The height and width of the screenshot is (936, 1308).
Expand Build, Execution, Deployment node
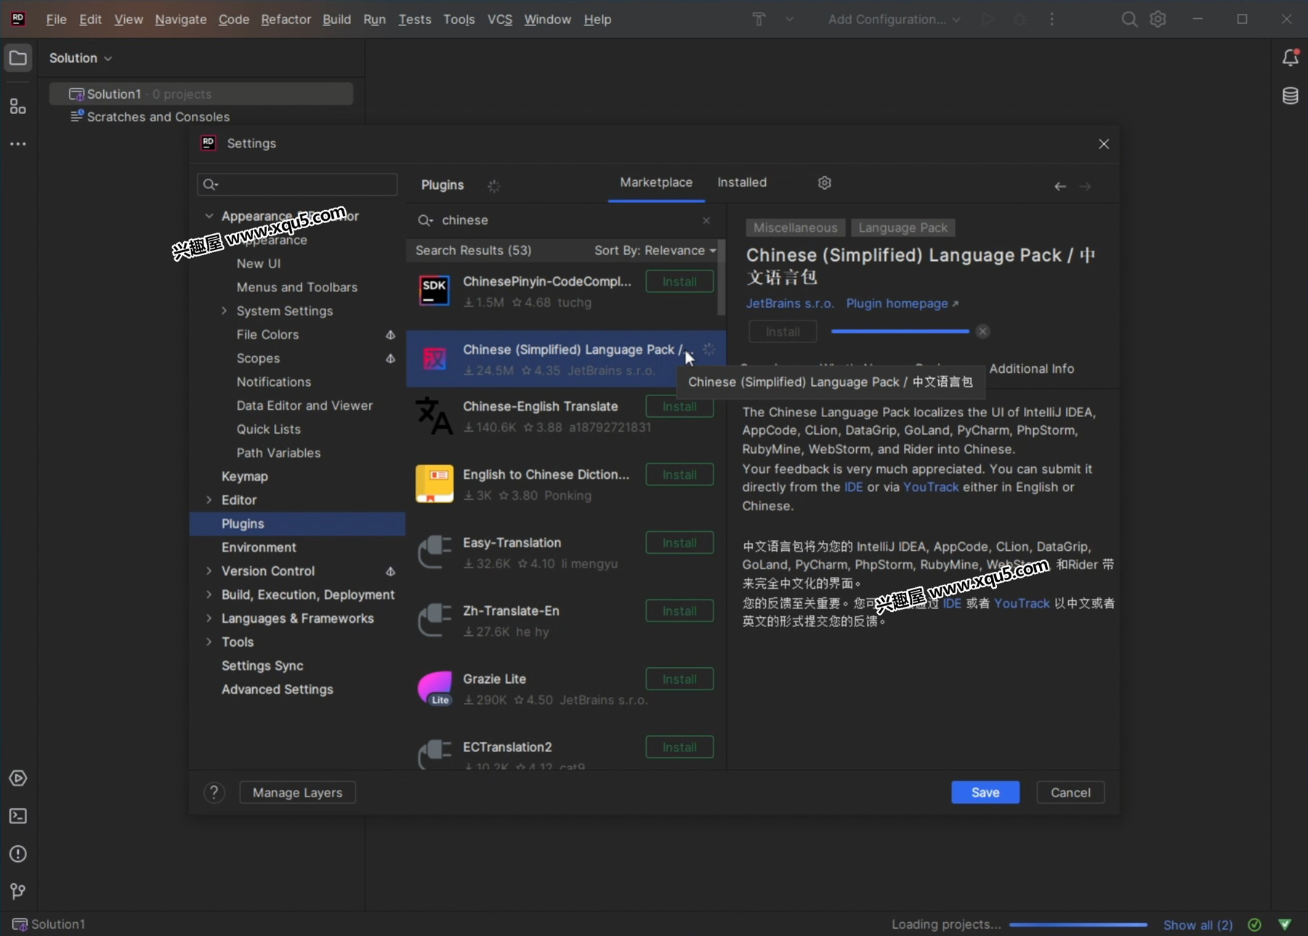point(209,594)
